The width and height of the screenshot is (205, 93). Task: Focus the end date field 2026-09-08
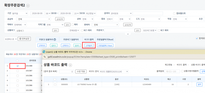tap(66, 13)
